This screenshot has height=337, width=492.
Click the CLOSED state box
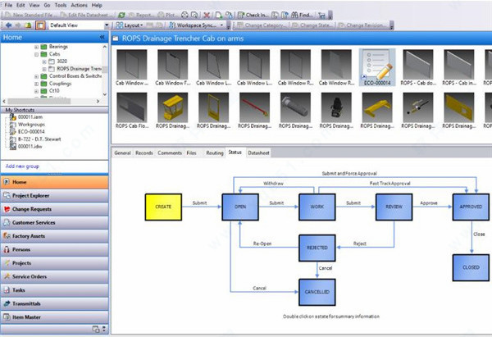(471, 267)
